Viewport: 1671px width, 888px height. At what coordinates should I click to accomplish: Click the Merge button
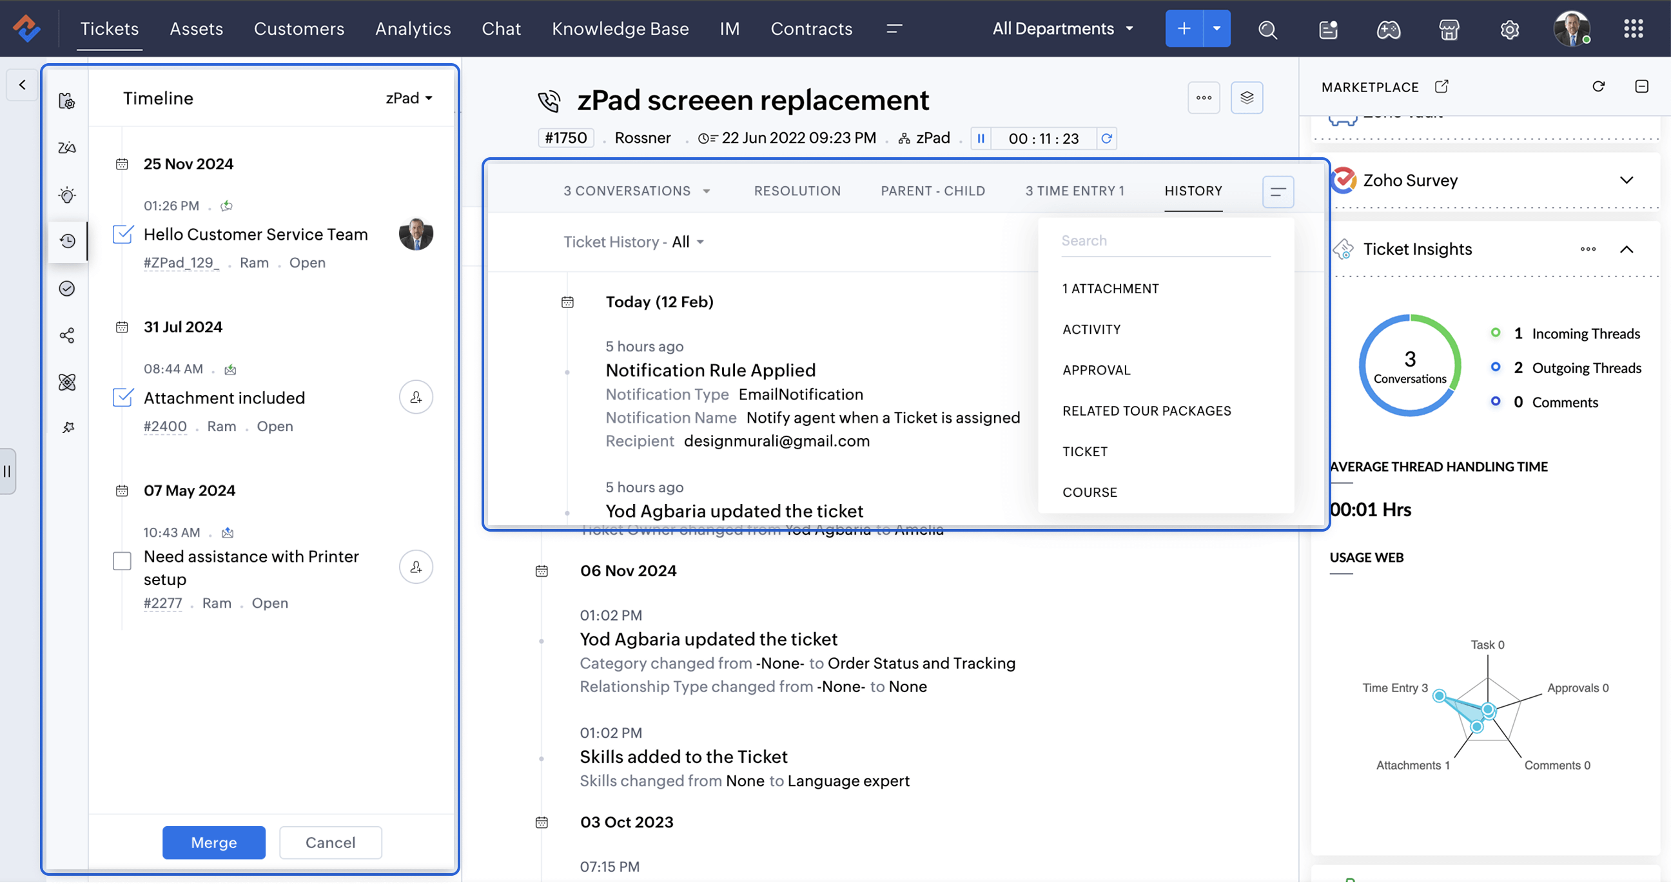[x=213, y=842]
